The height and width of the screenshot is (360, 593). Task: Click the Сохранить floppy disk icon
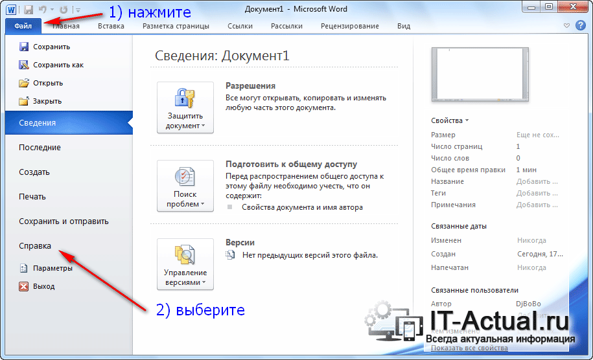coord(24,47)
